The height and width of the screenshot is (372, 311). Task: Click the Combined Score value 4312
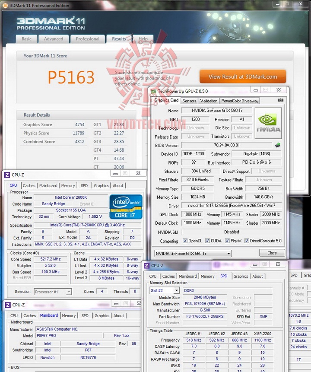(80, 141)
